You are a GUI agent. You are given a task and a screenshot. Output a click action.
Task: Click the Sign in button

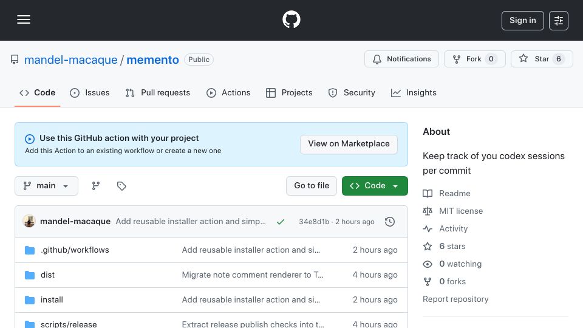click(522, 21)
